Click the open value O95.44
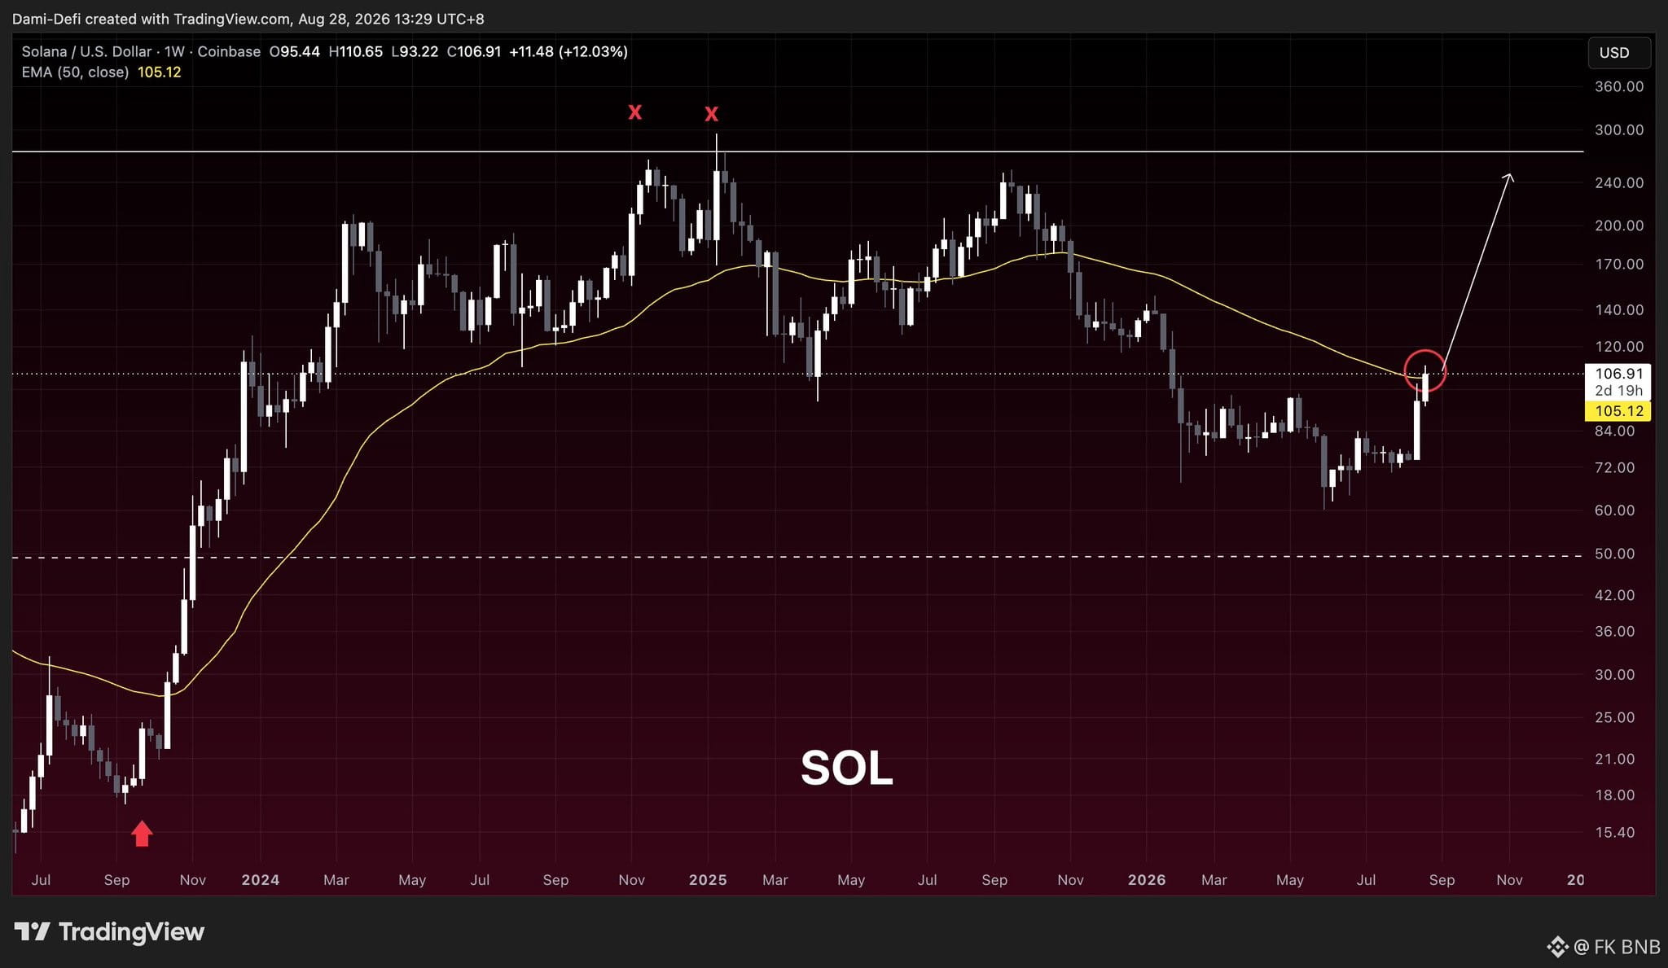1668x968 pixels. tap(295, 51)
